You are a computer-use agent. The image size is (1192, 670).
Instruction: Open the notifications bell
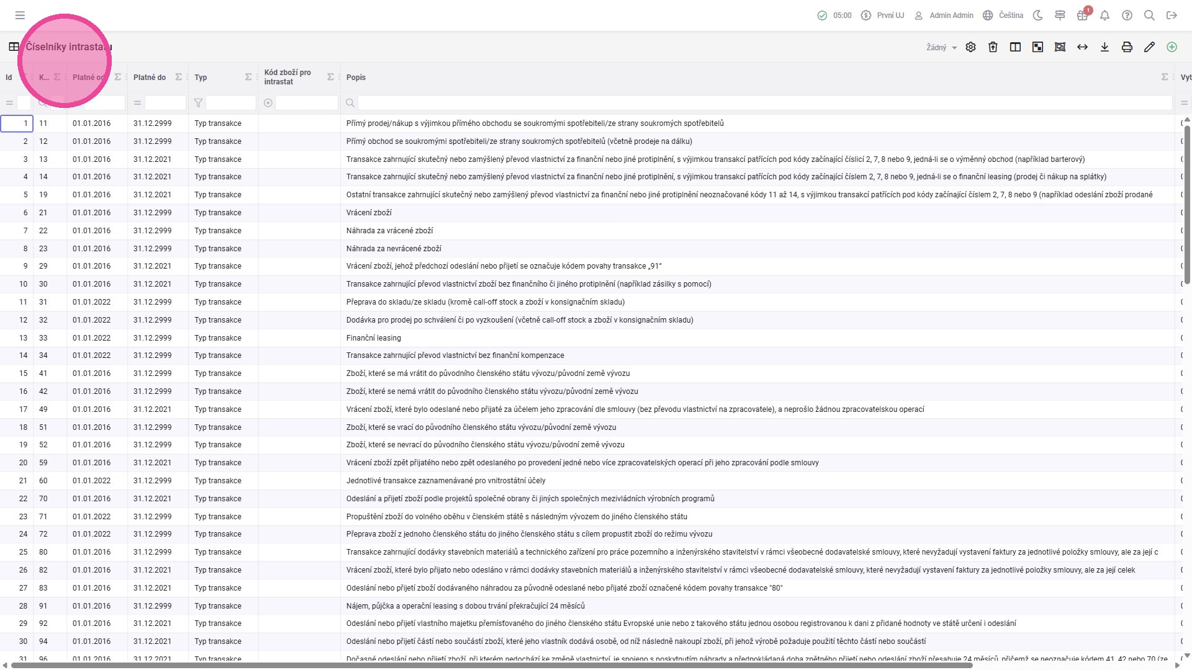(1104, 16)
